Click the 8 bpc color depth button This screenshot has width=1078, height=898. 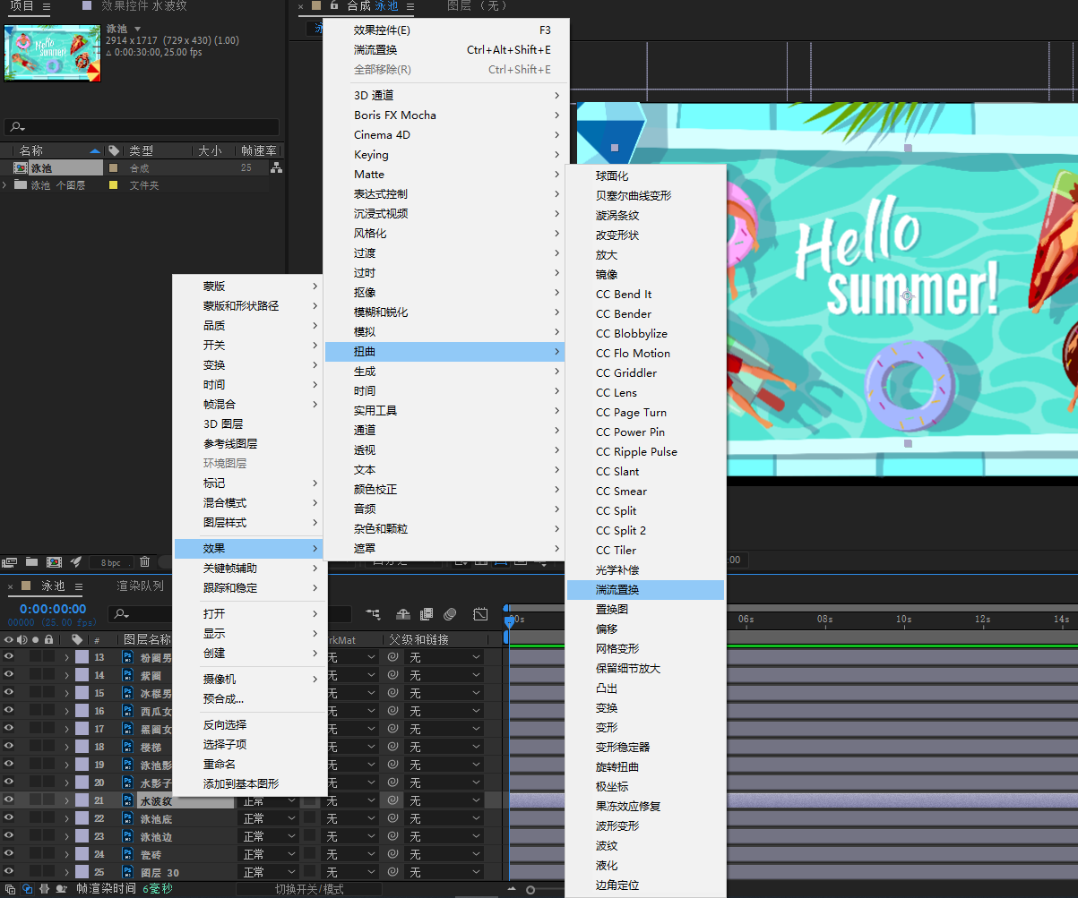click(x=111, y=562)
